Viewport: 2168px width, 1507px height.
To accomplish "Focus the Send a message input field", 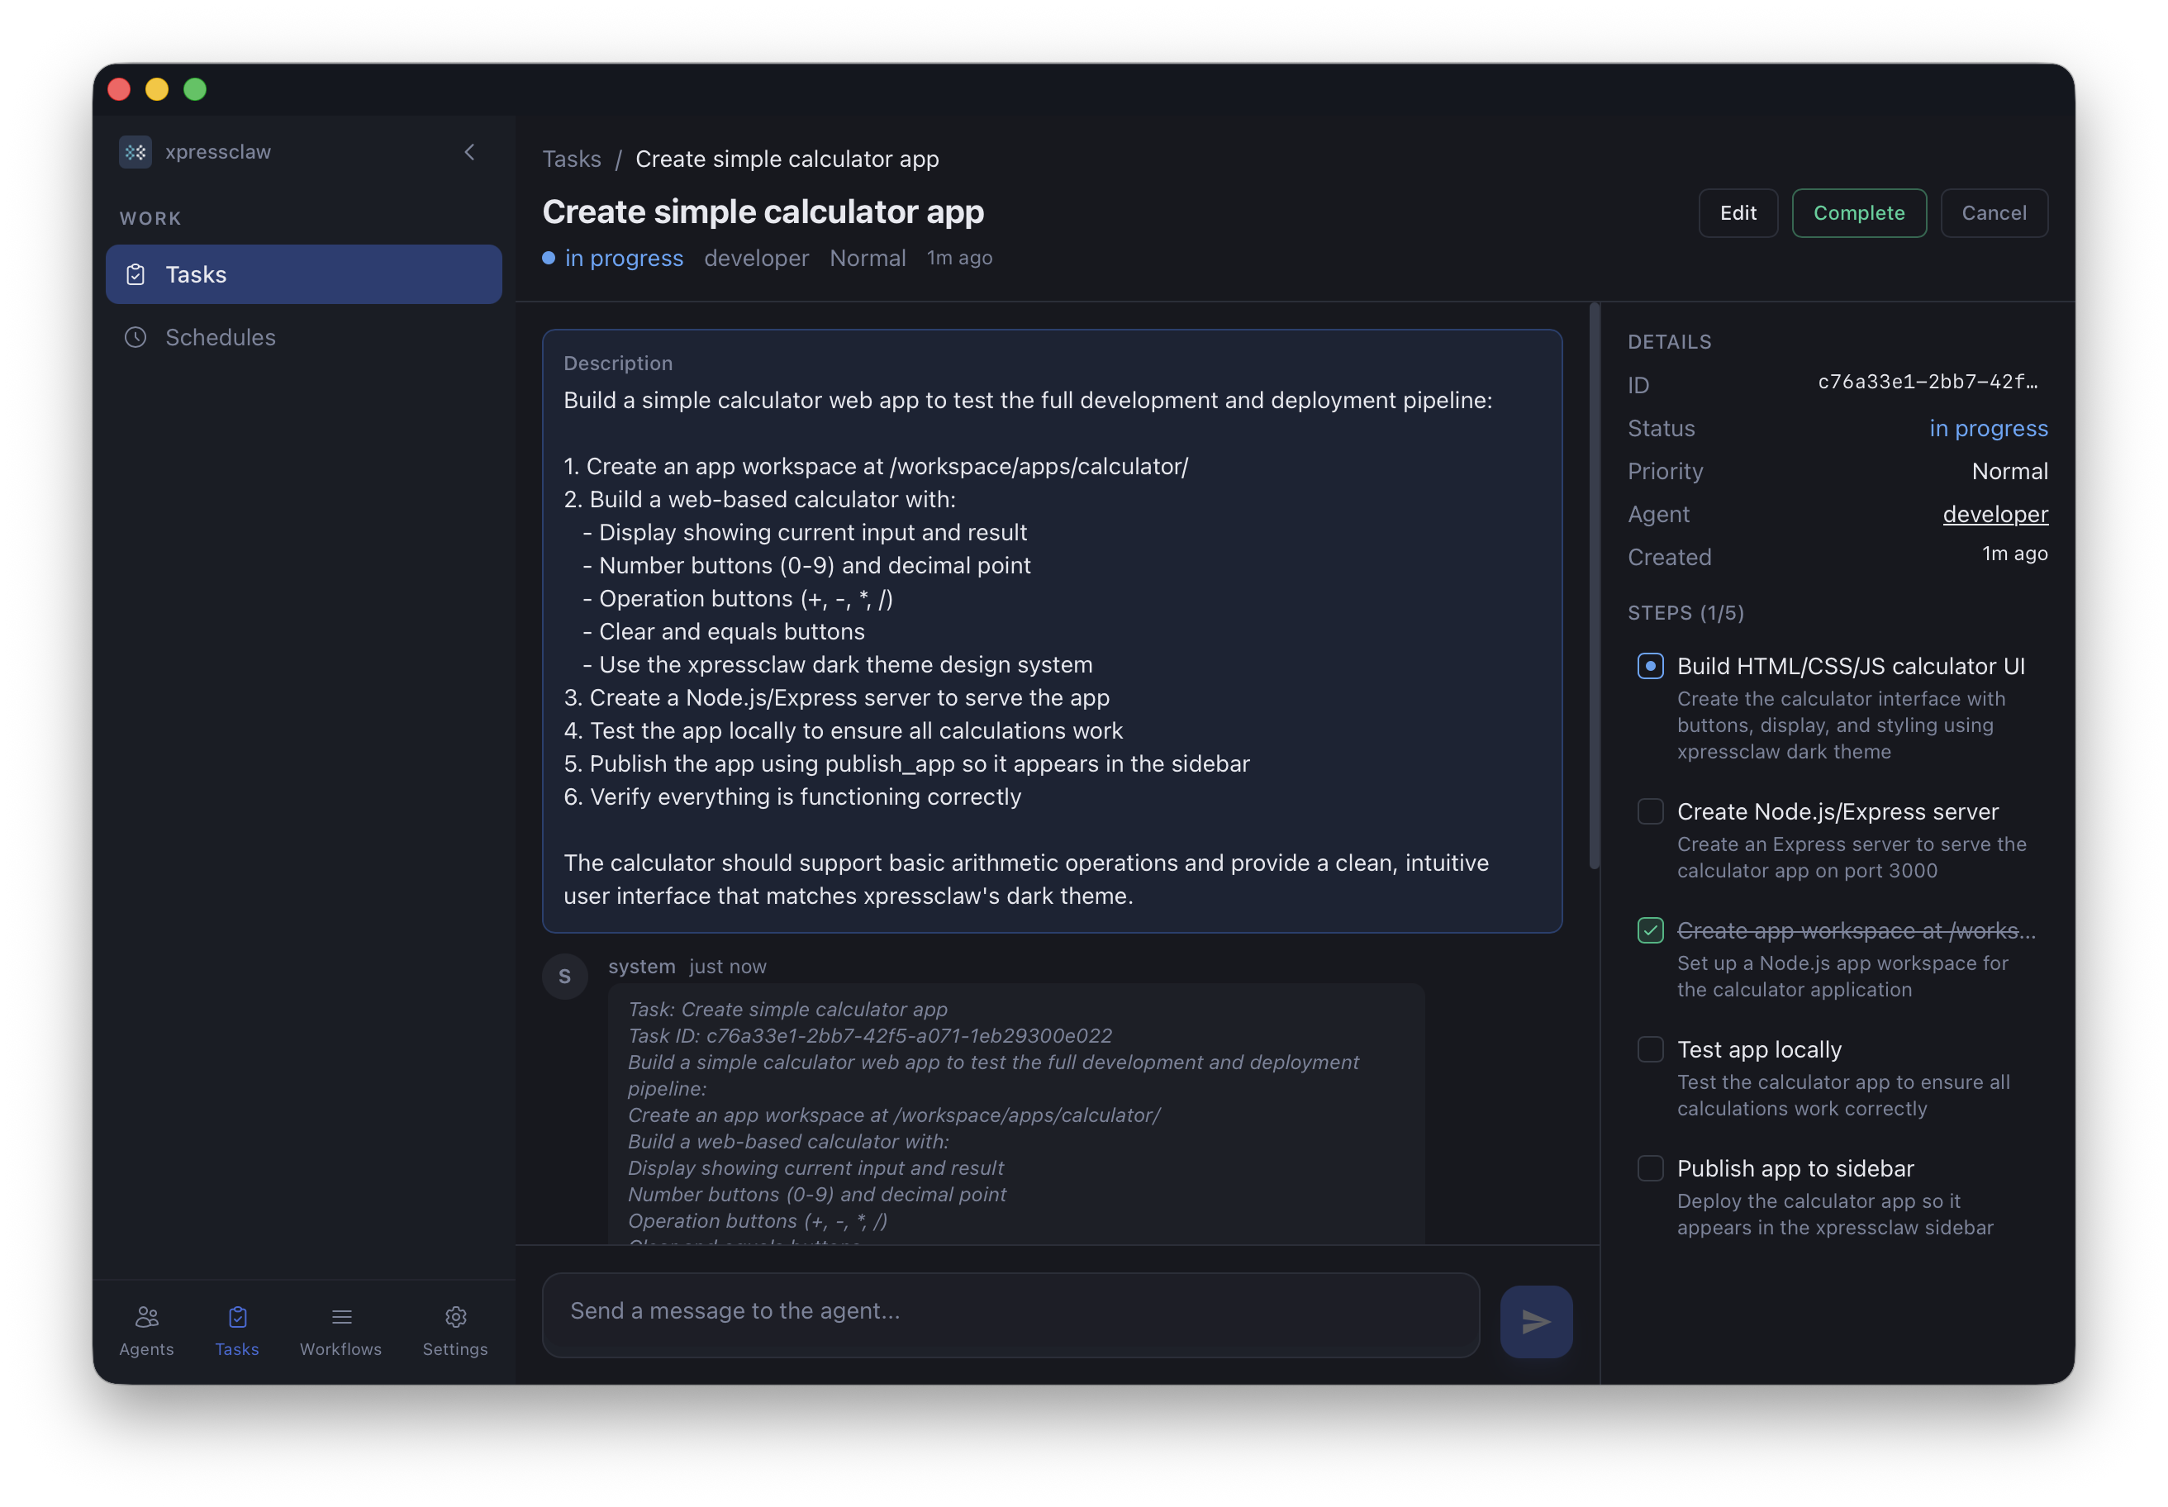I will pos(1010,1314).
